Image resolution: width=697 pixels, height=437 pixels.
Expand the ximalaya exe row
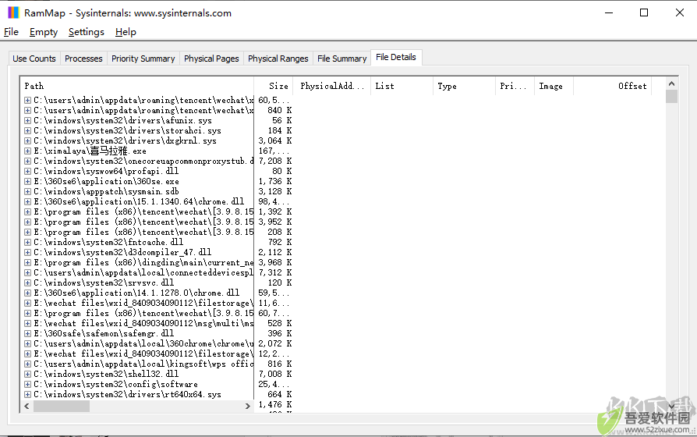click(x=27, y=151)
